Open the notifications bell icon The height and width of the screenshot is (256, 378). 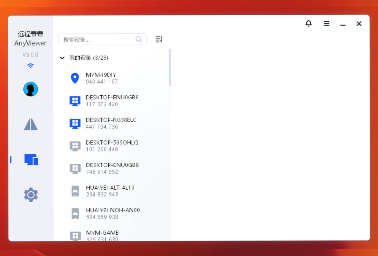coord(308,24)
